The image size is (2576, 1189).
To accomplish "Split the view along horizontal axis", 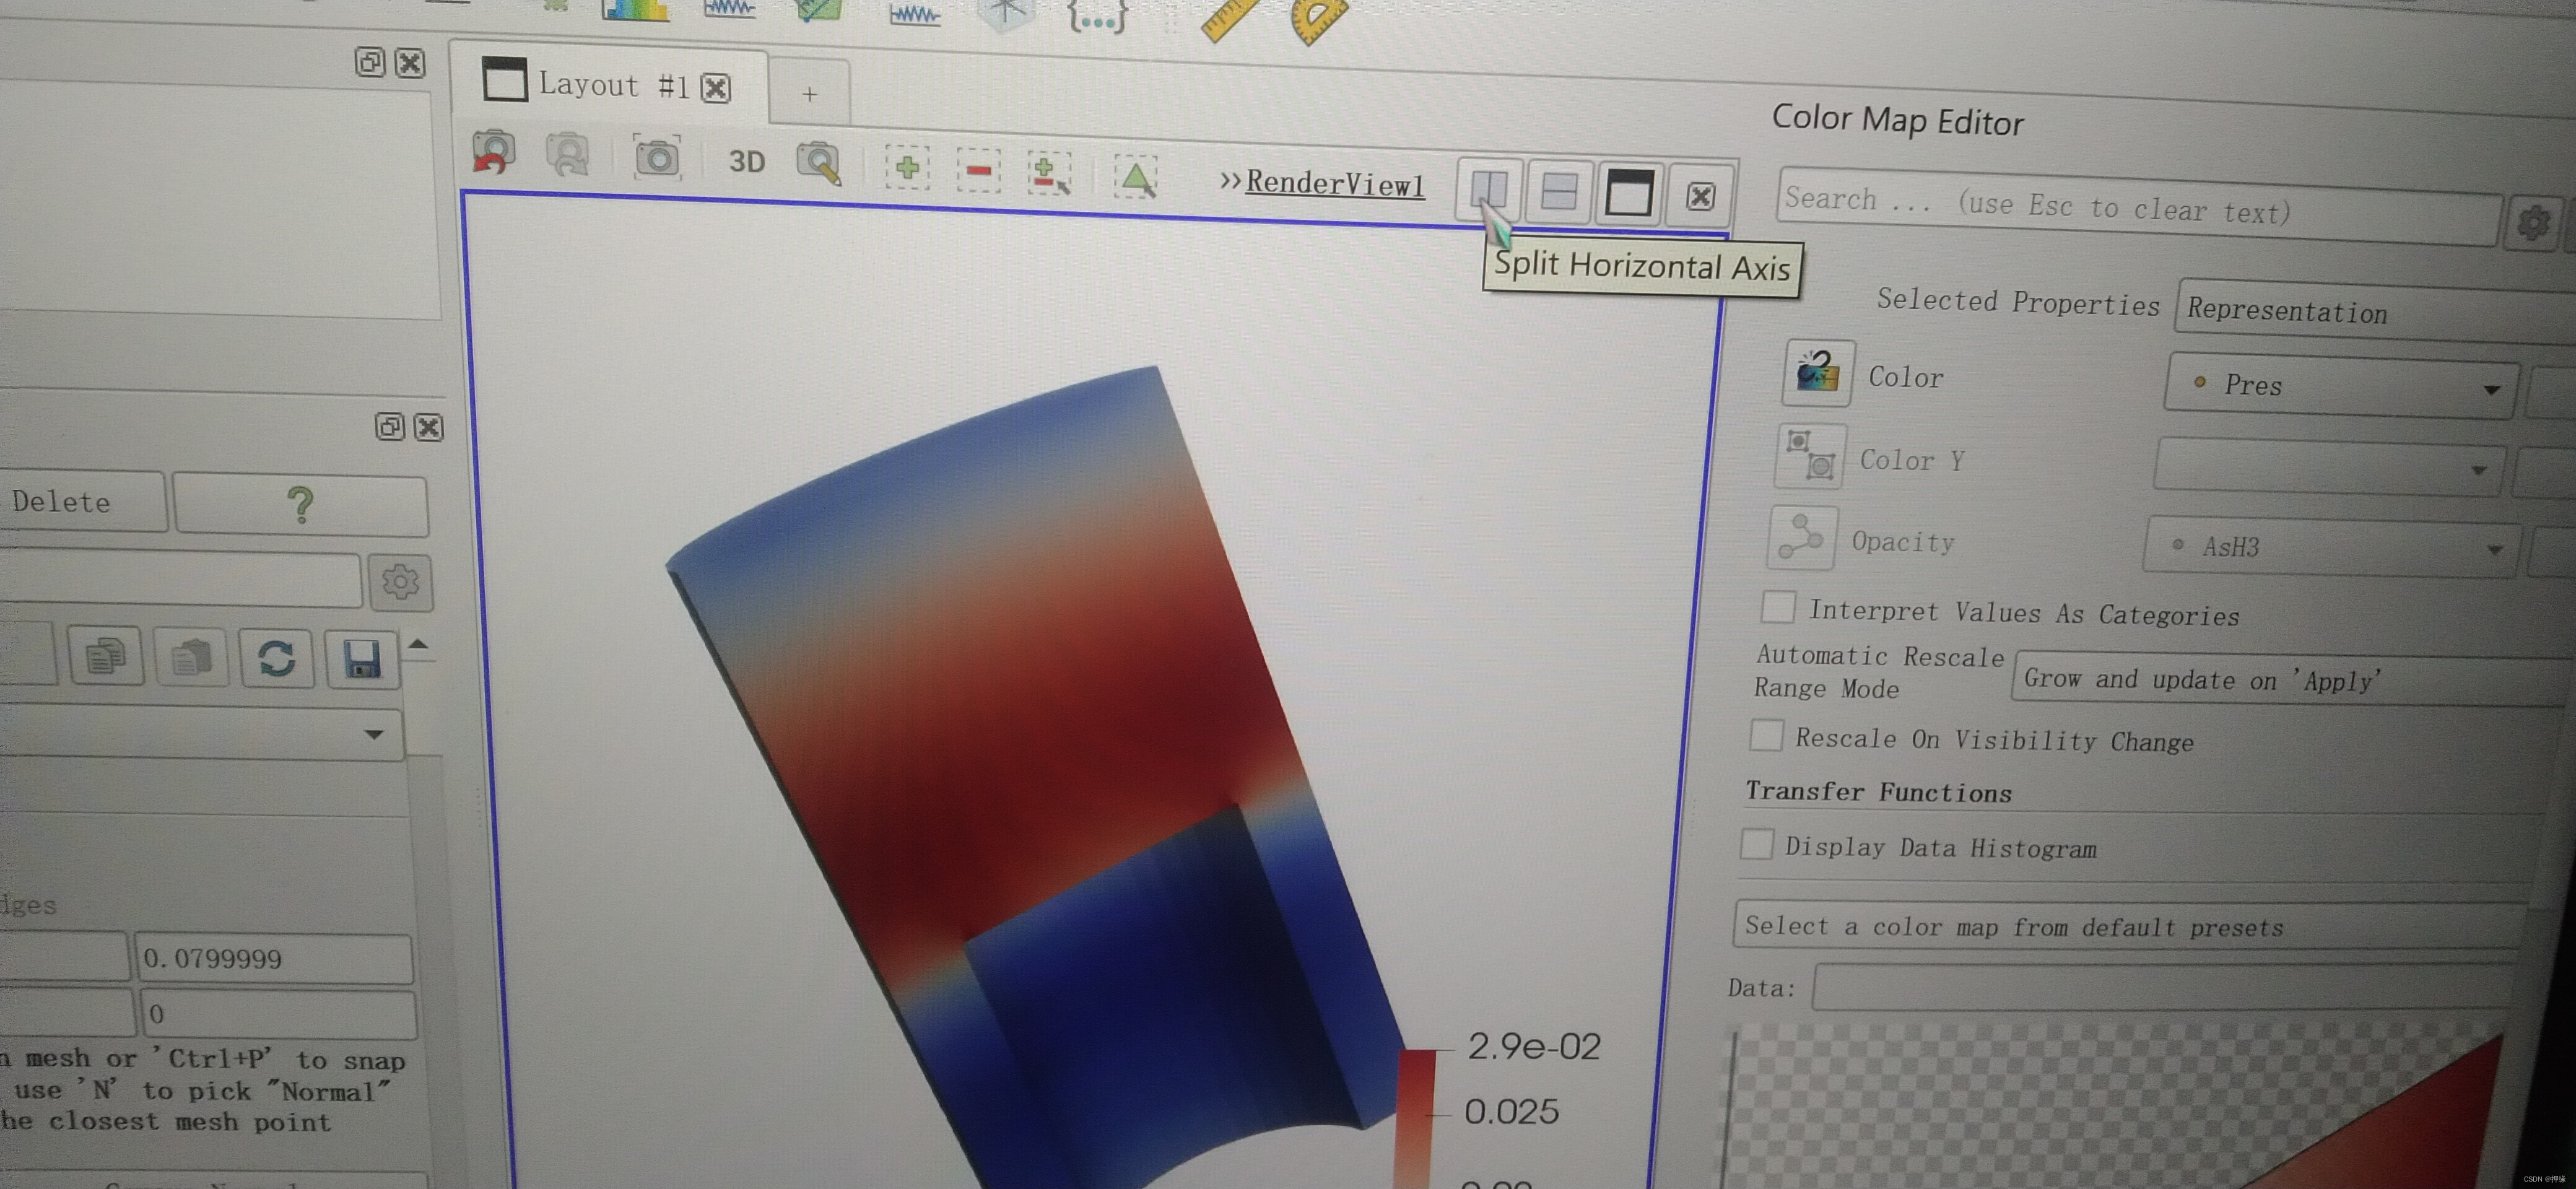I will pyautogui.click(x=1489, y=189).
